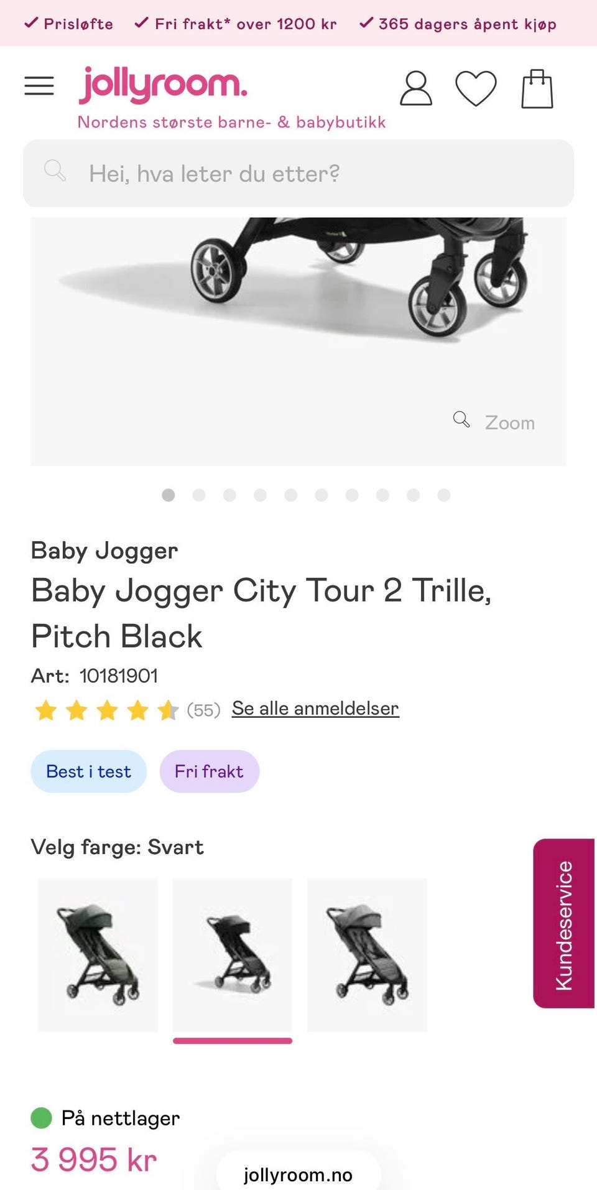Open the wishlist heart icon

[476, 88]
